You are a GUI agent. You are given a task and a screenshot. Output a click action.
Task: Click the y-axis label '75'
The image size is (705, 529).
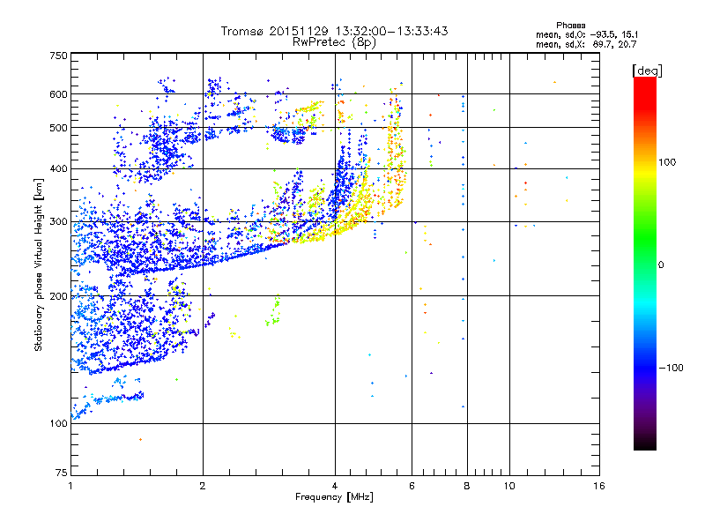point(62,473)
